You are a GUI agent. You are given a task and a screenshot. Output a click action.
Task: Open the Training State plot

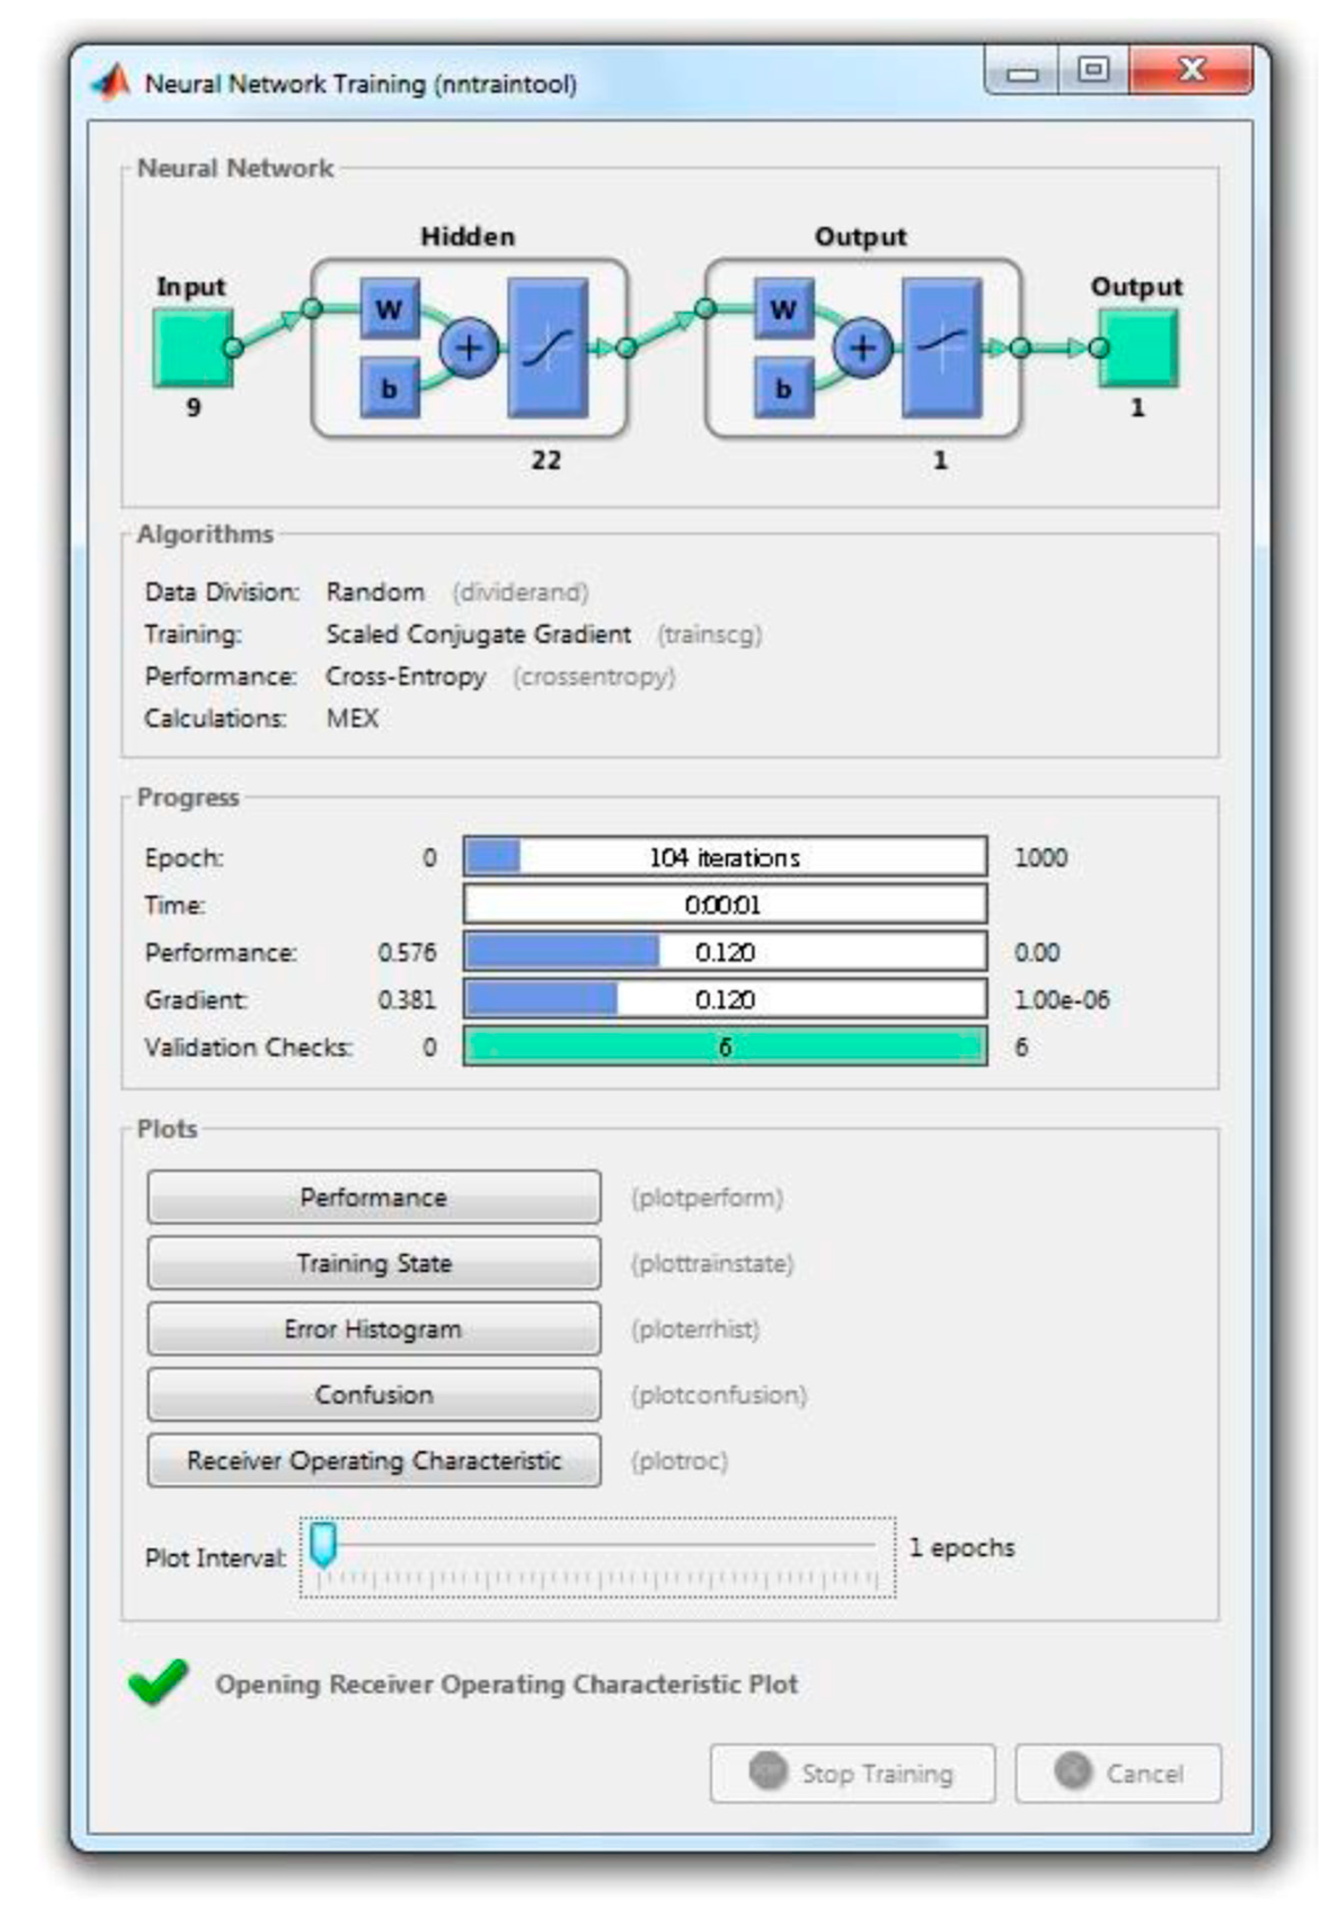374,1263
